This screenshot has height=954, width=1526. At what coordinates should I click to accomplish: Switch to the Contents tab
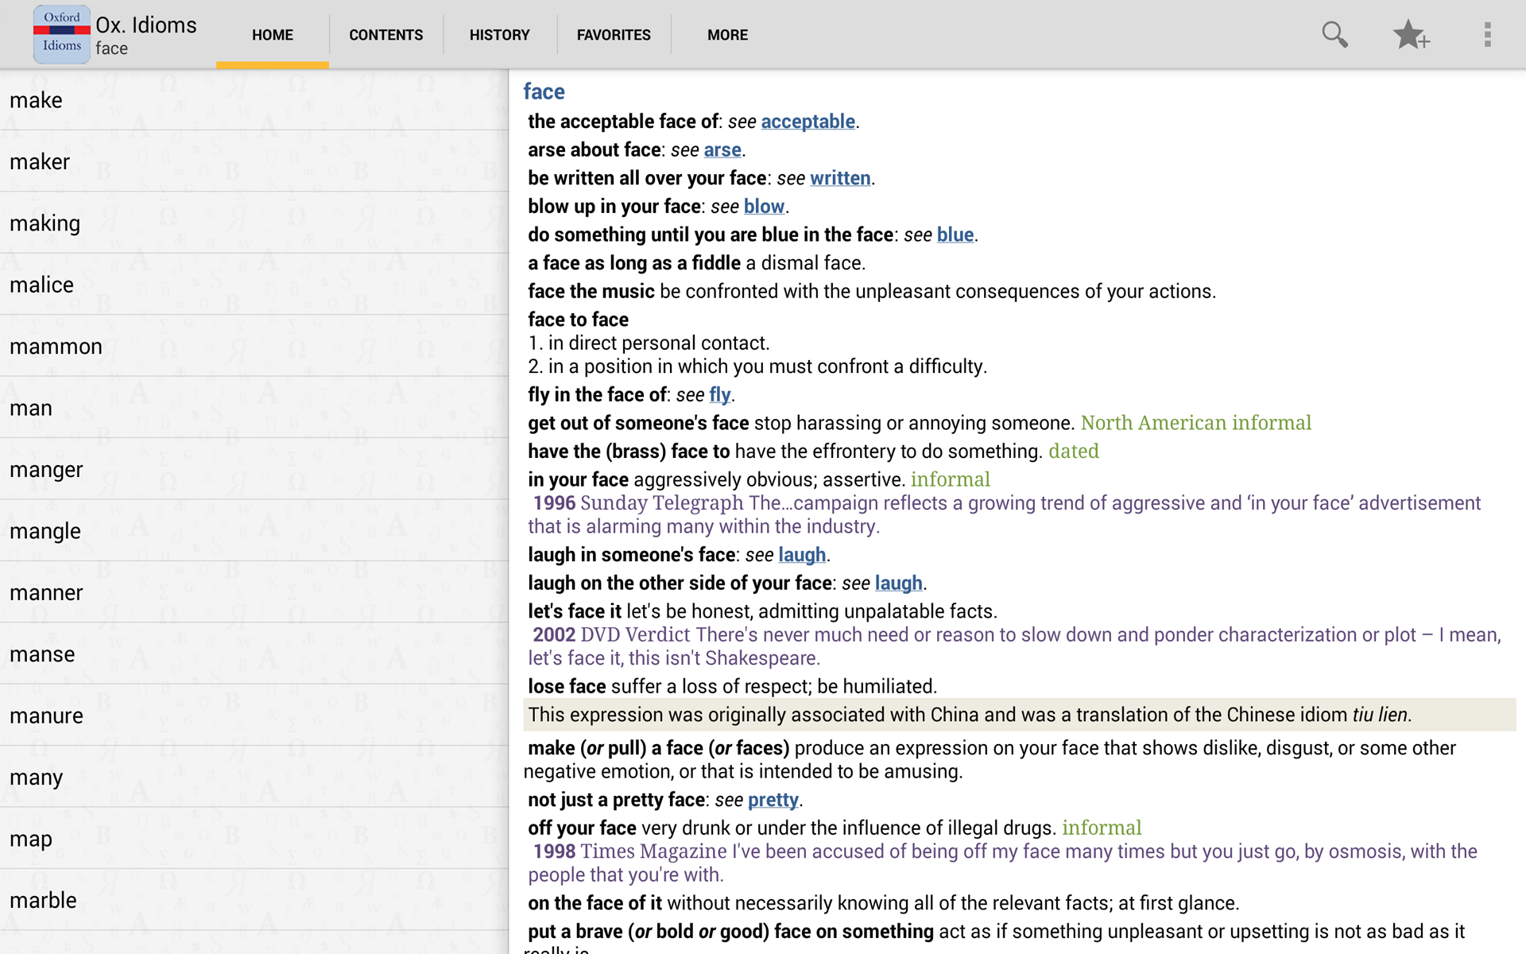(385, 35)
